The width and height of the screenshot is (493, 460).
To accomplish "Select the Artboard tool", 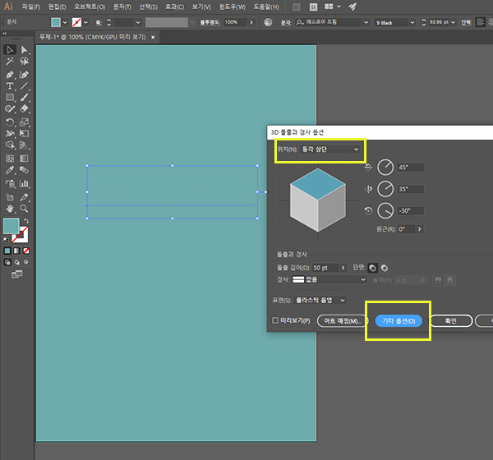I will click(x=10, y=197).
